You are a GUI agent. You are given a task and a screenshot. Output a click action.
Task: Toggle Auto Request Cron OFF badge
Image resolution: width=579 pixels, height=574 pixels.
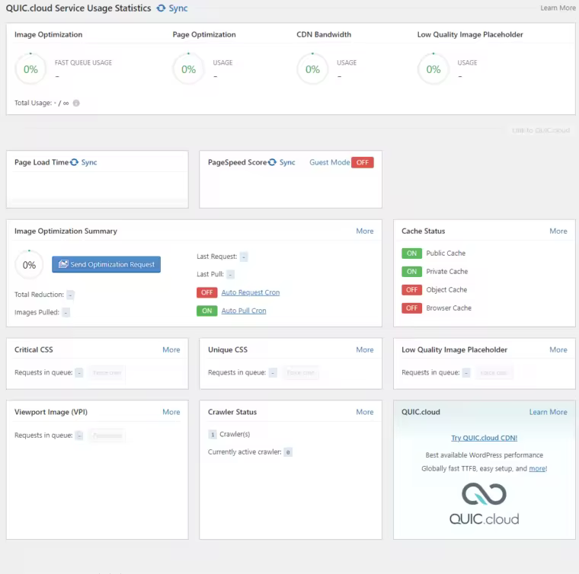click(206, 292)
